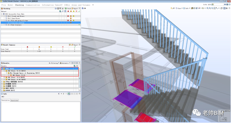231x123 pixels.
Task: Click the undo view arrow in 3D toolbar
Action: [x=171, y=8]
